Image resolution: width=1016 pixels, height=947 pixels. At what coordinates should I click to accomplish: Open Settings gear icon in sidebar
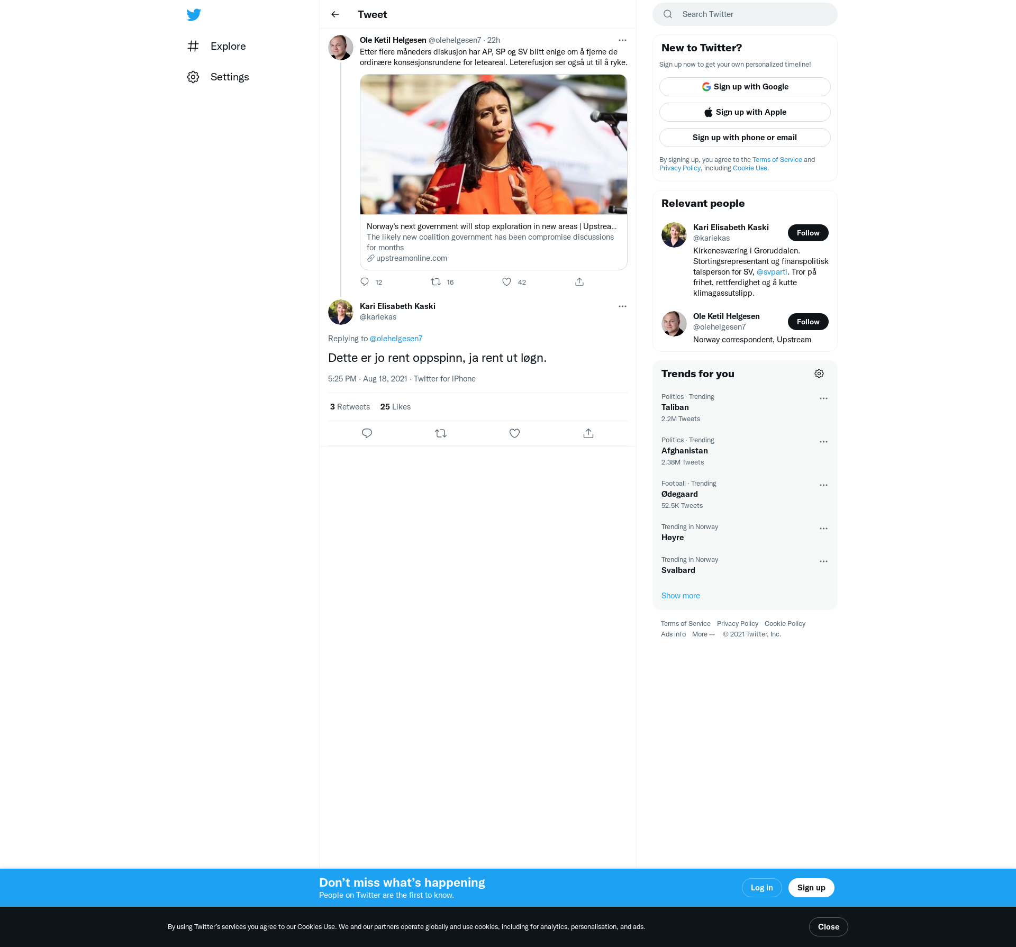click(193, 77)
